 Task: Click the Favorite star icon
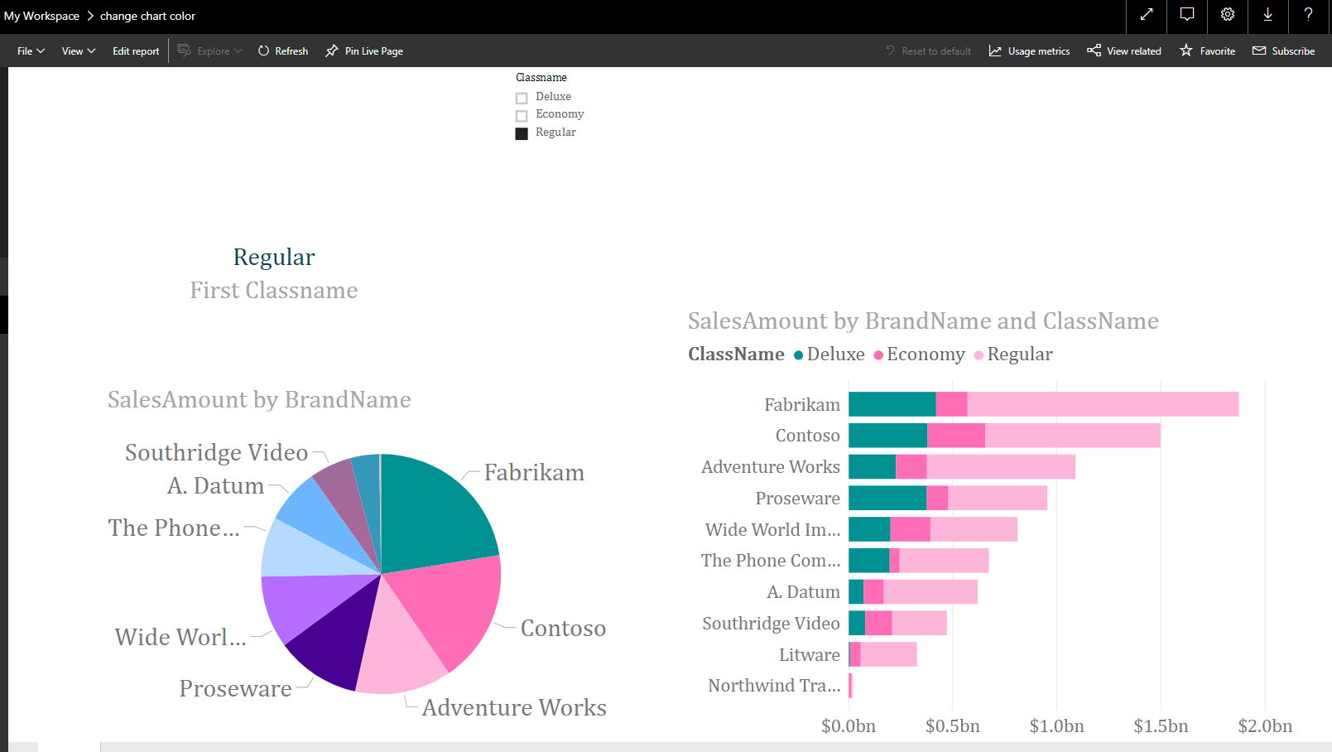(1186, 51)
